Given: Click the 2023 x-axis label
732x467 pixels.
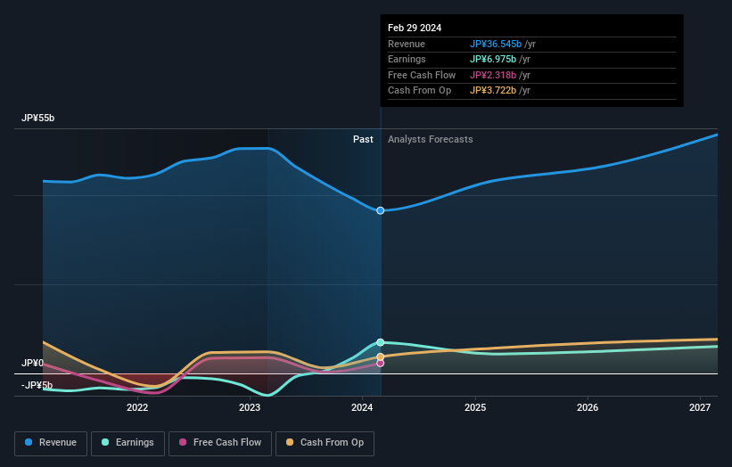Looking at the screenshot, I should [x=250, y=408].
